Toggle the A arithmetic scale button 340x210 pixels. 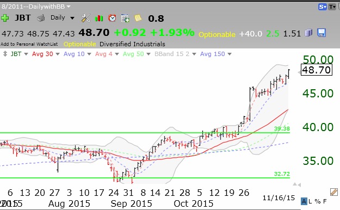(x=304, y=201)
